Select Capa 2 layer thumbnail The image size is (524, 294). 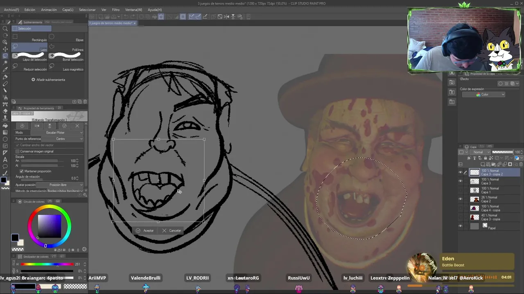[474, 199]
